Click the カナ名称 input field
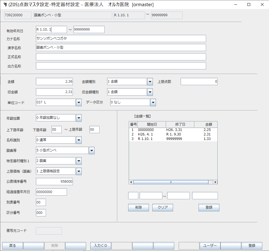 coord(121,39)
